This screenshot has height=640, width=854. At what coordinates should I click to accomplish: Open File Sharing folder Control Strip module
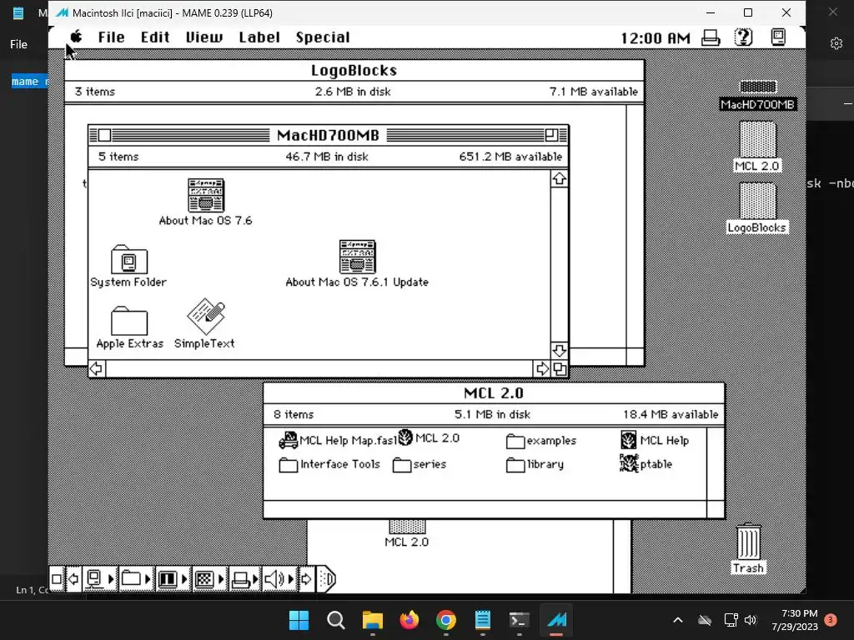point(136,579)
